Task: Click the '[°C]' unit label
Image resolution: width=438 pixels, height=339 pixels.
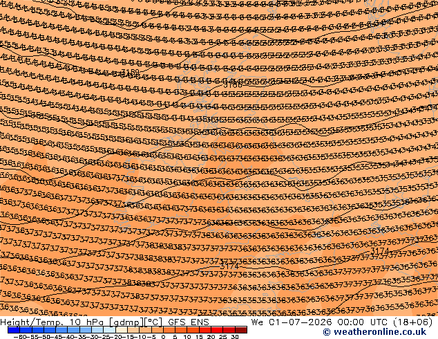Action: pos(153,322)
